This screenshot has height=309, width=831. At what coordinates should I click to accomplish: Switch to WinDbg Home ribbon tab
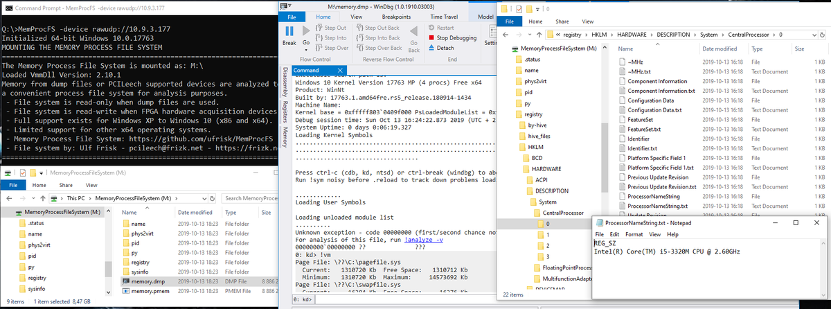[324, 15]
